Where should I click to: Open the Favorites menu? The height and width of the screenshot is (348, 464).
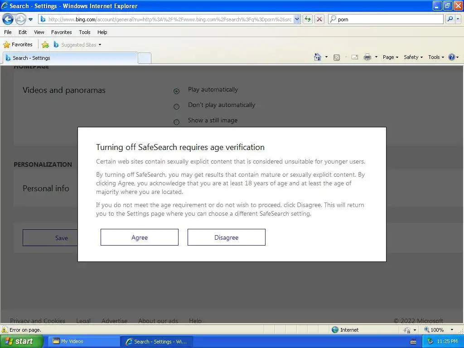point(62,32)
